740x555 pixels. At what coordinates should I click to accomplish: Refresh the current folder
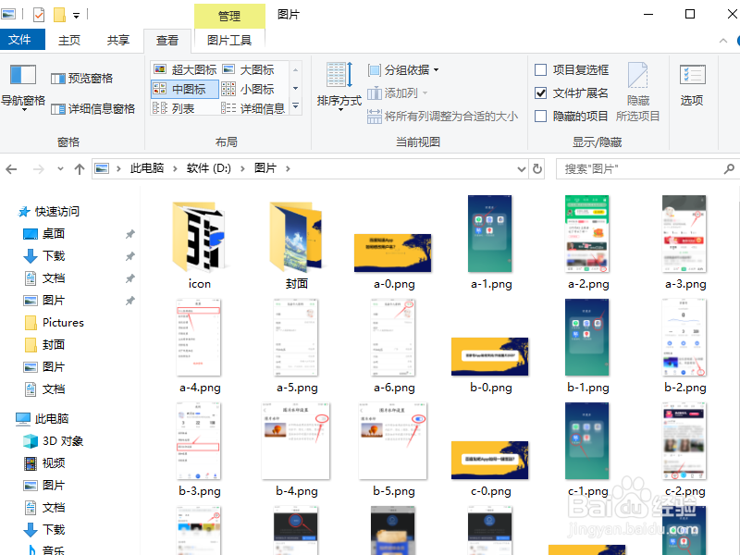pyautogui.click(x=537, y=169)
